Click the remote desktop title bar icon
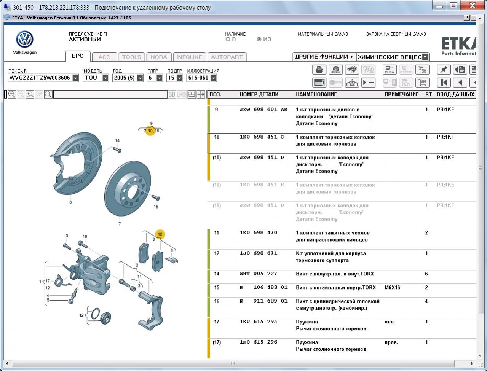 click(x=7, y=7)
